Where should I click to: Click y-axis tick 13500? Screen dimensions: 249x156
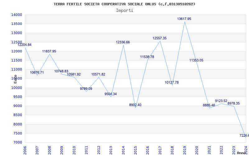pyautogui.click(x=16, y=24)
